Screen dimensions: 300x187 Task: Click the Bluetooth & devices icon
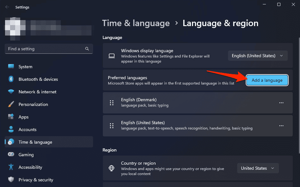[11, 79]
